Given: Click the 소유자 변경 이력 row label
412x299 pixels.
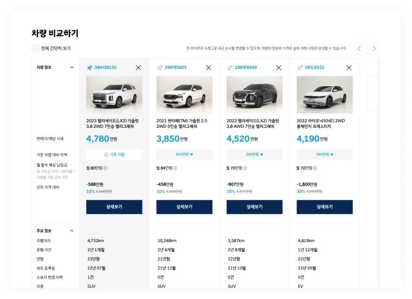Looking at the screenshot, I should 49,277.
